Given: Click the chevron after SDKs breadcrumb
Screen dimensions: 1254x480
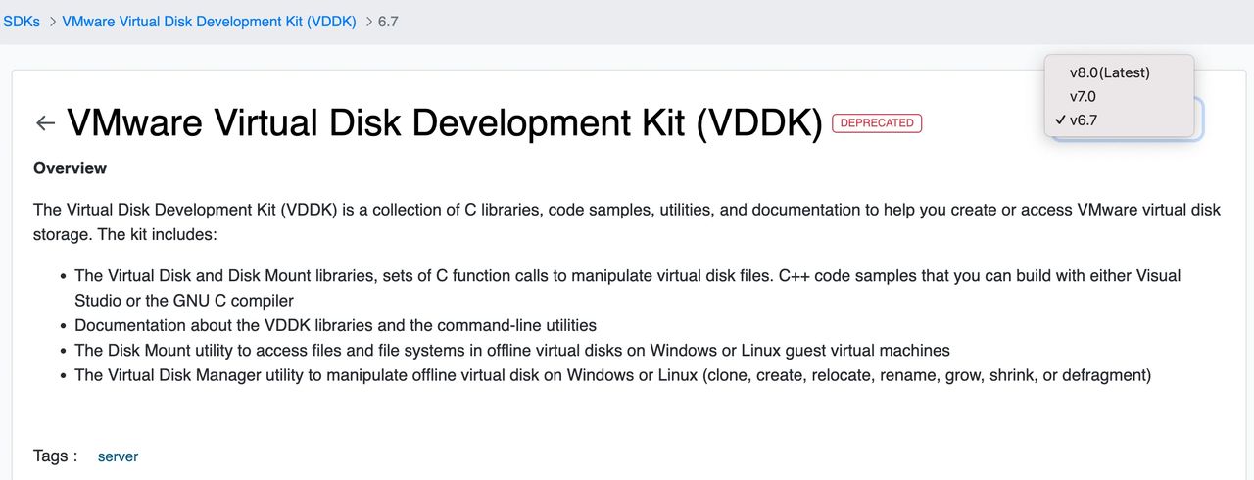Looking at the screenshot, I should (51, 21).
